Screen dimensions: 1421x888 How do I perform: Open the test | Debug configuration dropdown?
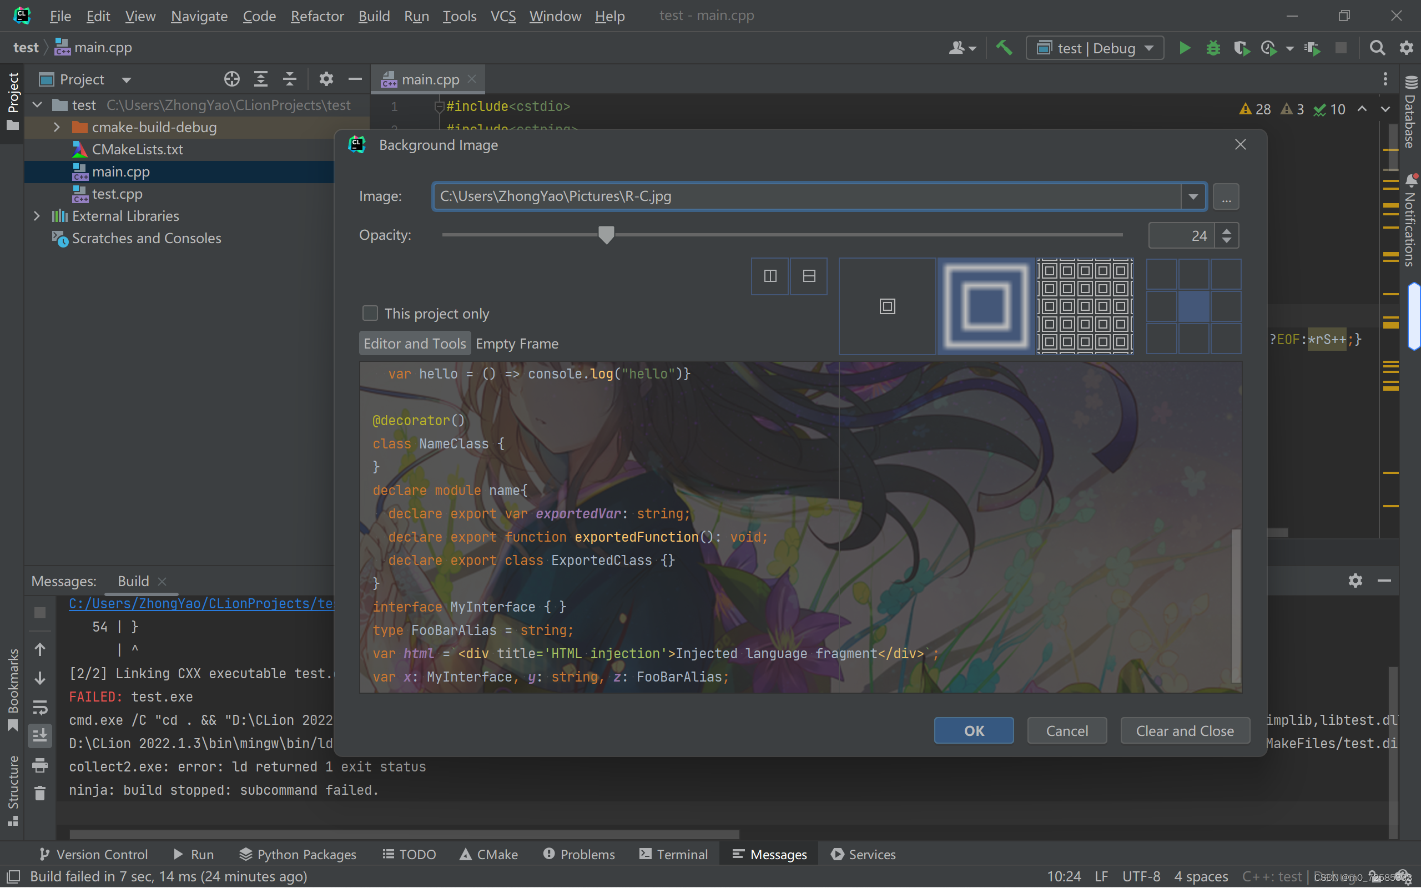[x=1095, y=48]
